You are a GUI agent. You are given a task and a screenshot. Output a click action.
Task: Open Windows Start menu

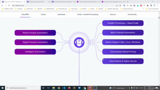2,88
